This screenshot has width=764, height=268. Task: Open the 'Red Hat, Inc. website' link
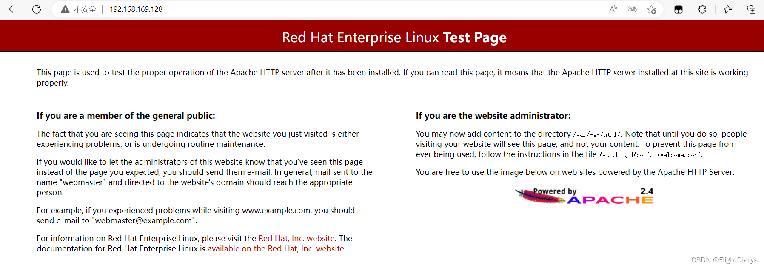(296, 238)
